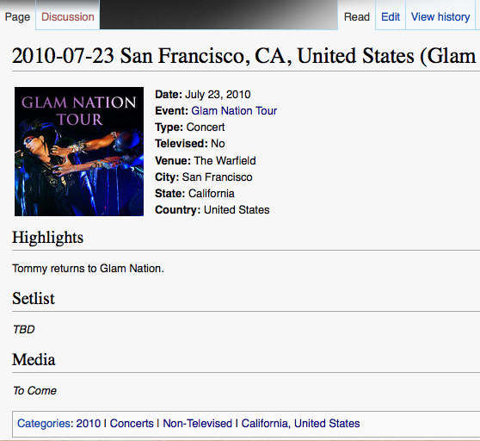
Task: Select the Read tab
Action: tap(357, 17)
